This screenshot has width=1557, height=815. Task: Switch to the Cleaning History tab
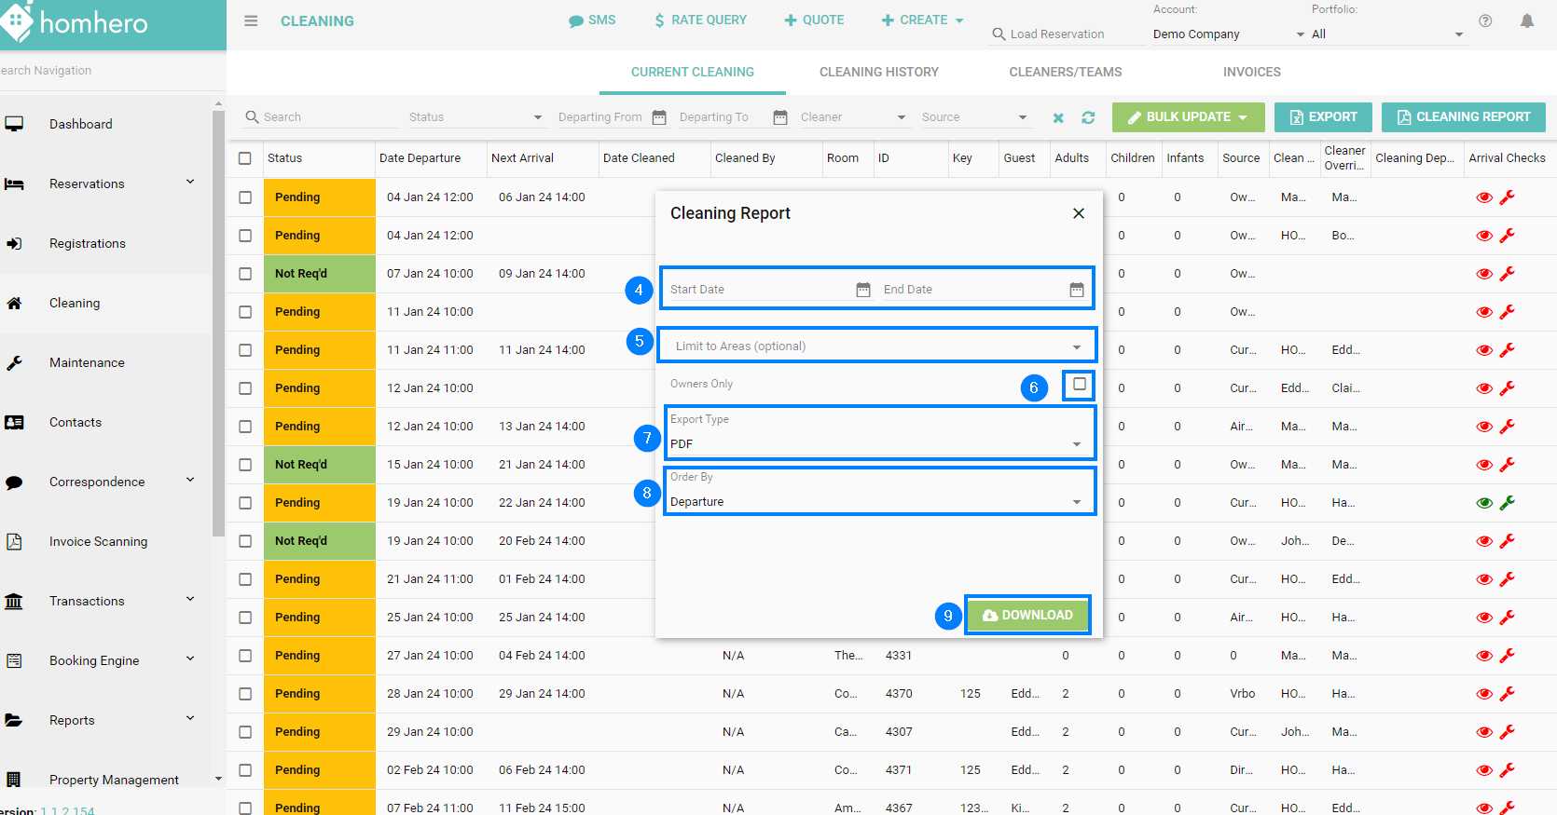click(878, 72)
